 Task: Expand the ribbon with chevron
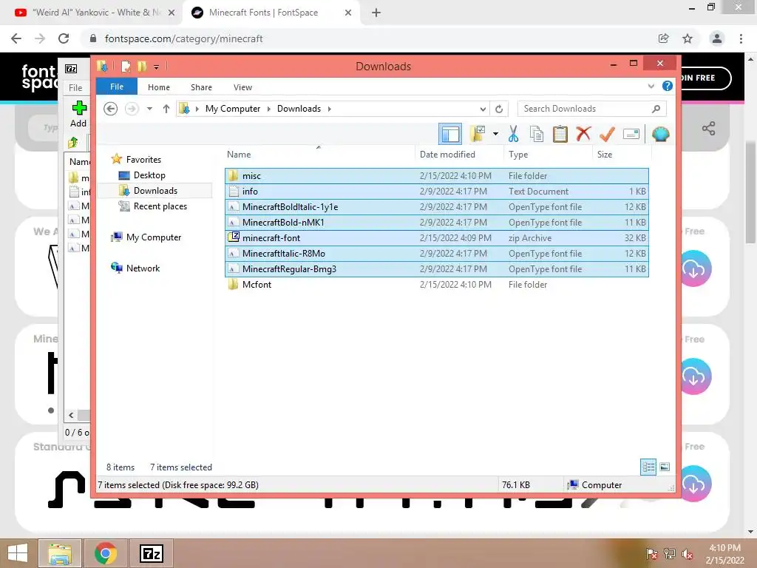[651, 87]
